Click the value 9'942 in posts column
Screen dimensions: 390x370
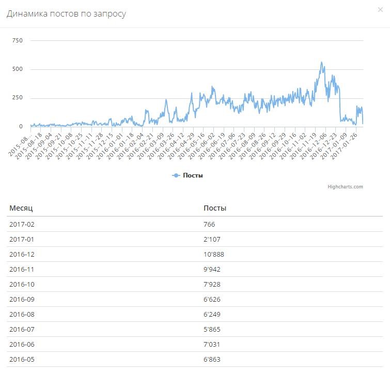click(212, 269)
